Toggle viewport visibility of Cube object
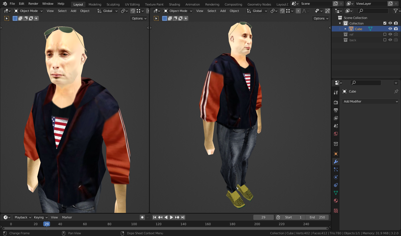This screenshot has height=236, width=401. point(390,29)
